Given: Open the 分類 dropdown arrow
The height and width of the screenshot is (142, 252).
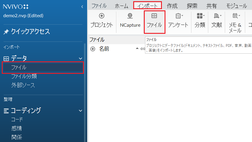Looking at the screenshot, I should coord(204,16).
